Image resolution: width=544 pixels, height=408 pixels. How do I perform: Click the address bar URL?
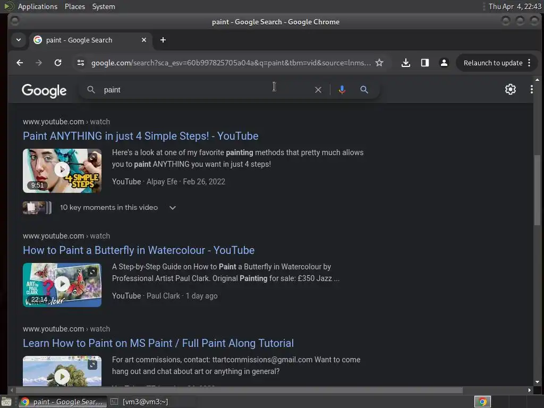[x=231, y=63]
